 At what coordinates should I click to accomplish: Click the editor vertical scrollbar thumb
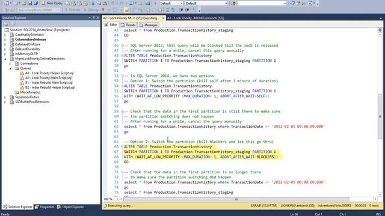pyautogui.click(x=380, y=116)
